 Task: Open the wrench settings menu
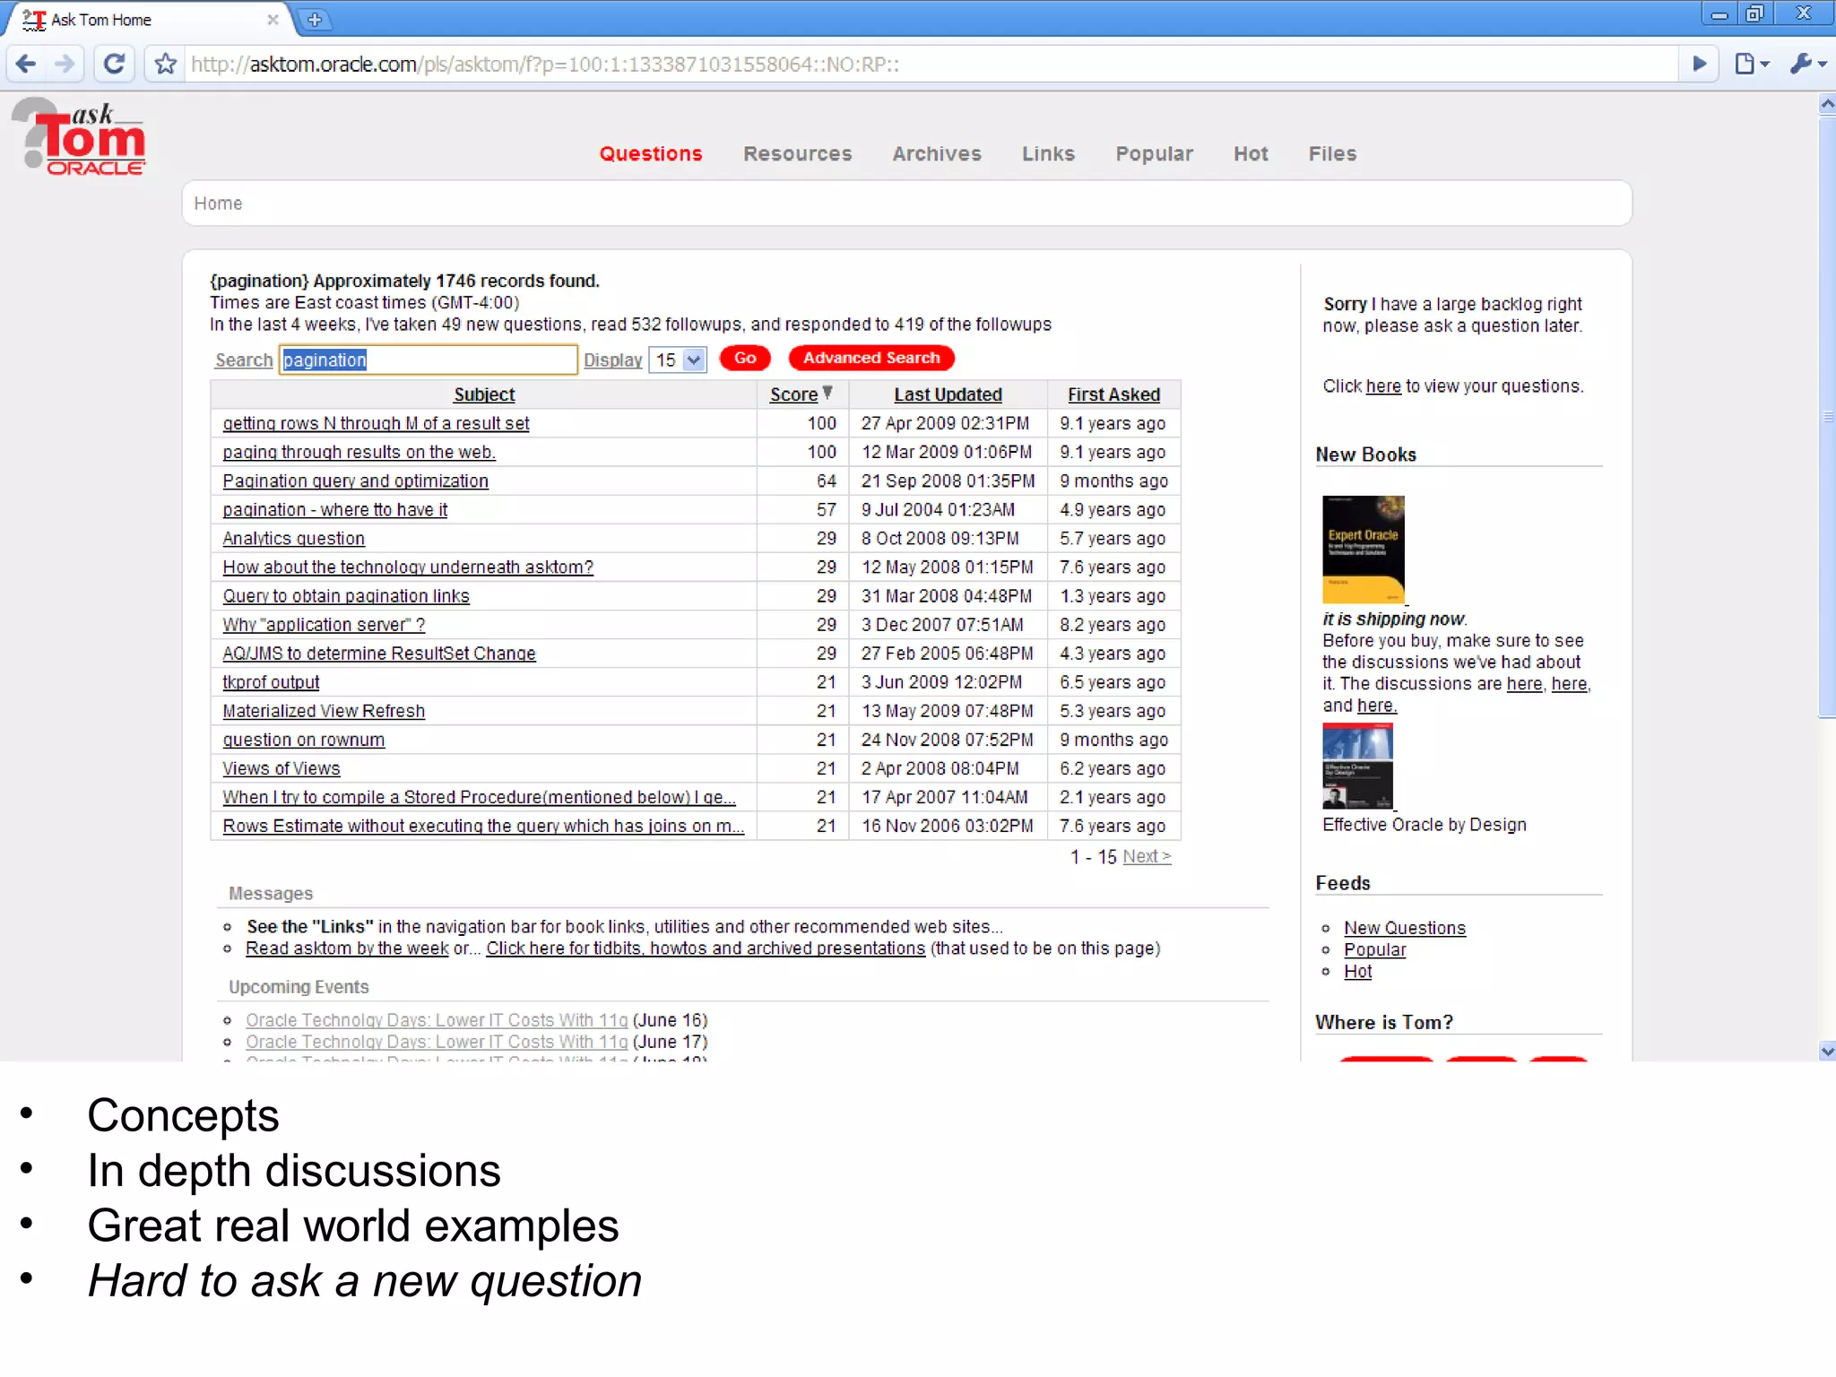click(x=1806, y=64)
